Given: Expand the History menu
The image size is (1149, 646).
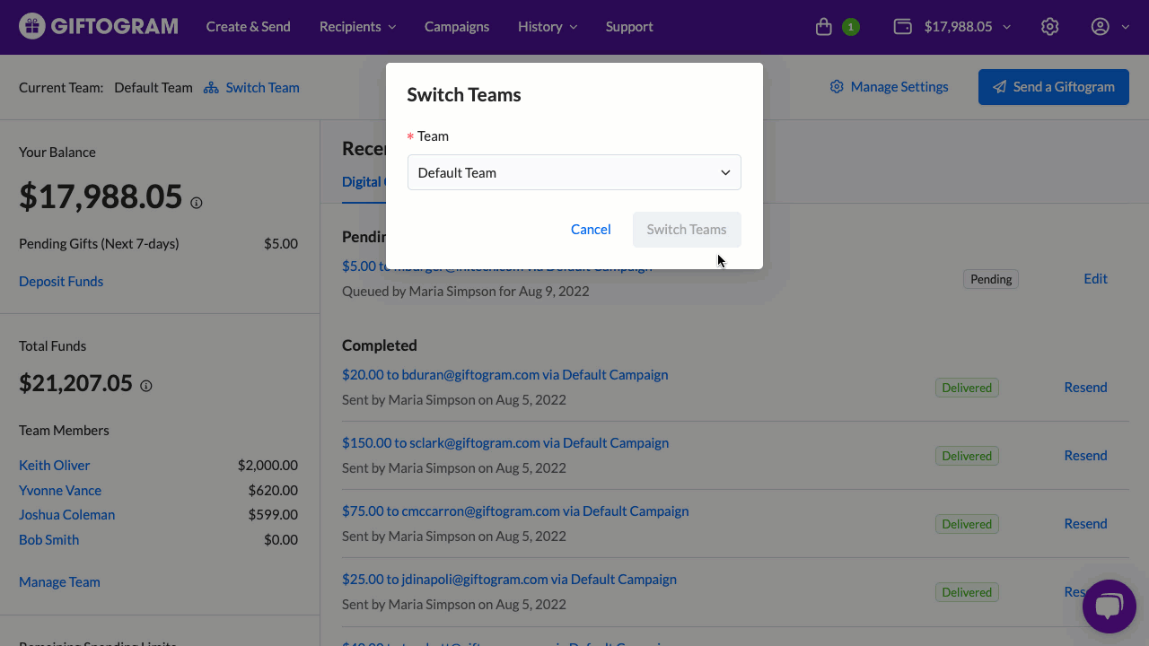Looking at the screenshot, I should [x=548, y=27].
